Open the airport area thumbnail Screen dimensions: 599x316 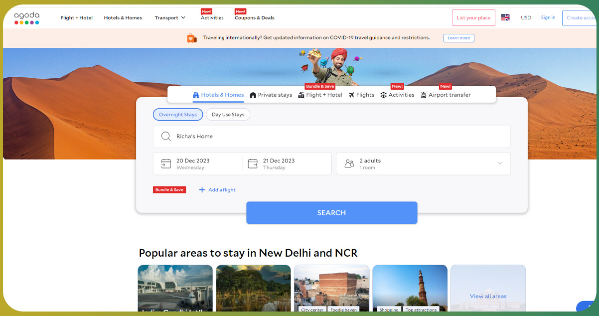175,289
